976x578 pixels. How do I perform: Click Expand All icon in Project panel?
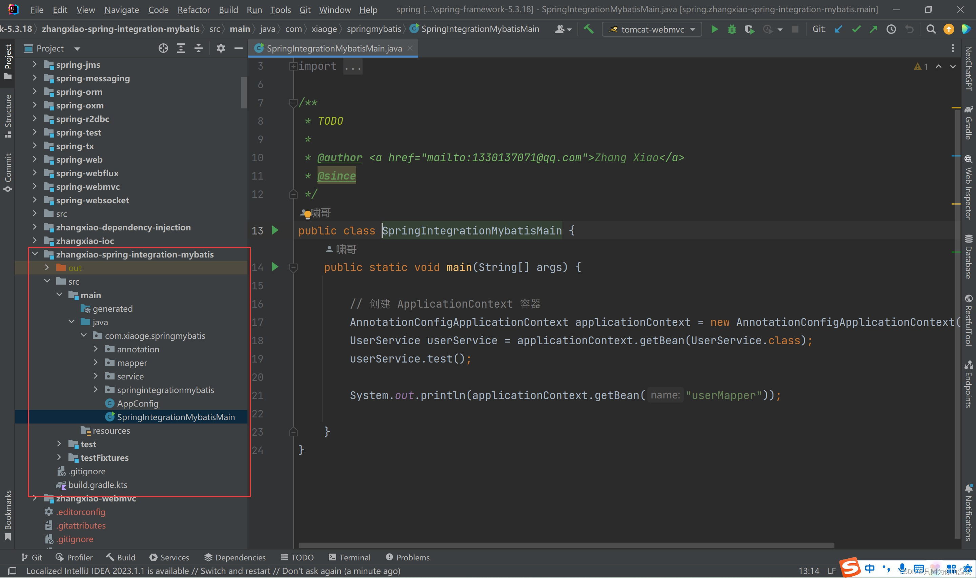(x=181, y=48)
